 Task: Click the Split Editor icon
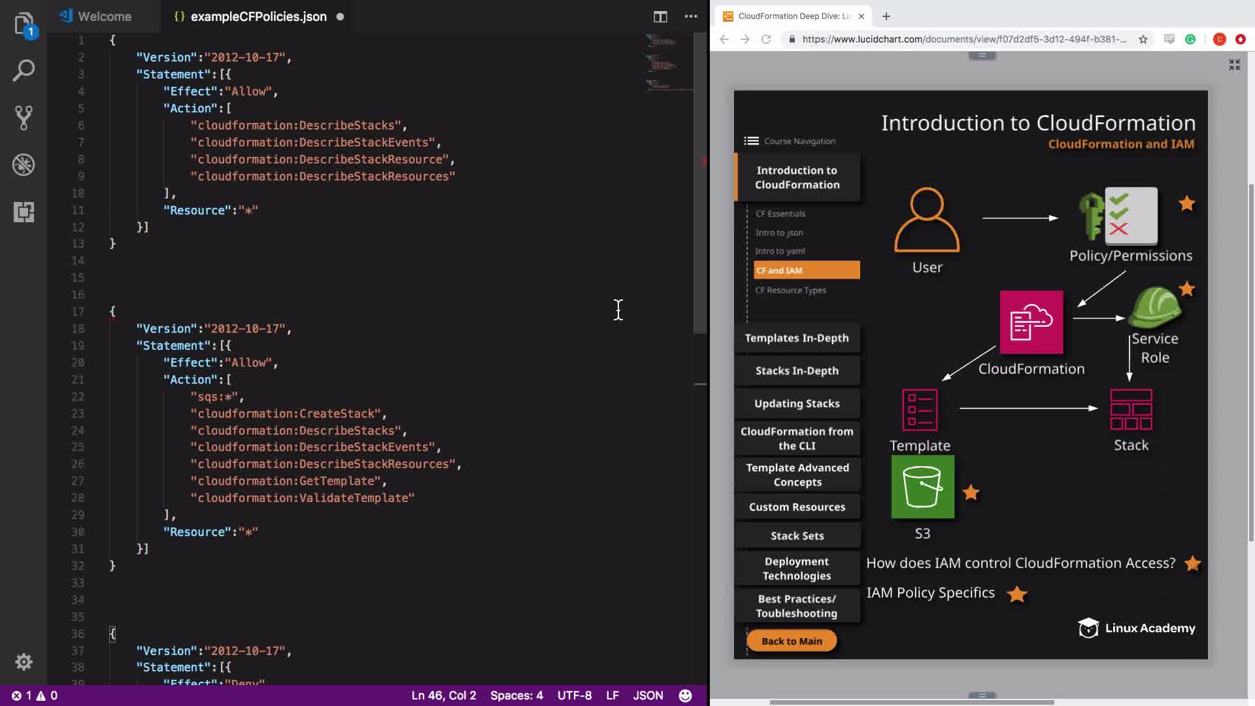[660, 16]
